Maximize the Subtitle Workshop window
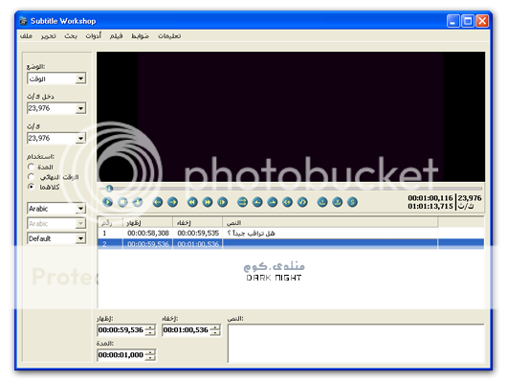 coord(468,21)
